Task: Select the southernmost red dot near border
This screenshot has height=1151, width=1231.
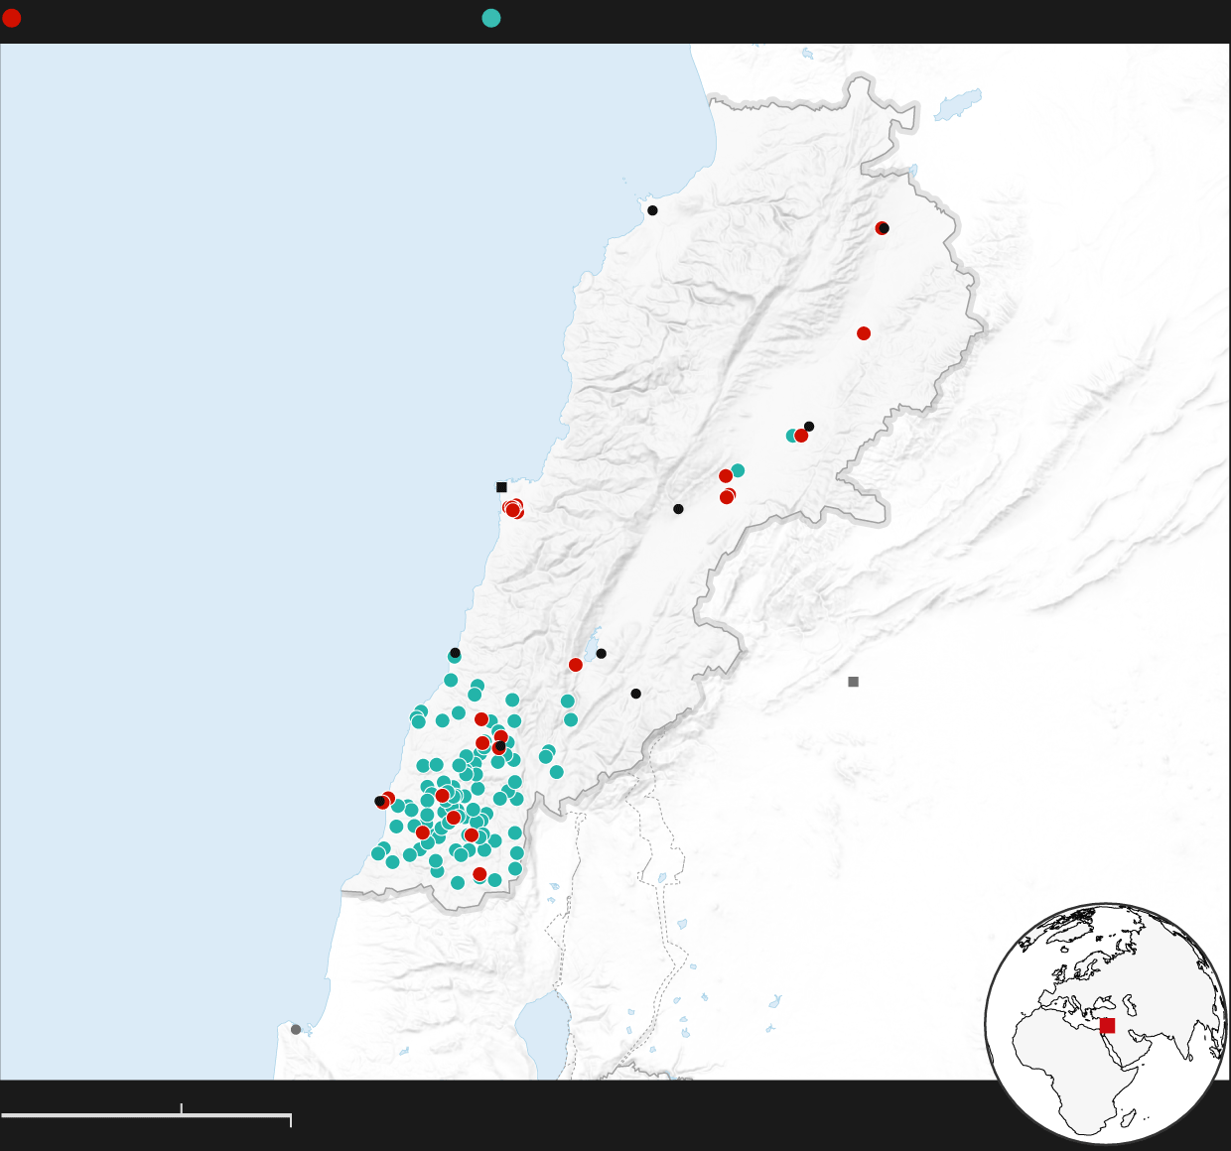Action: (479, 874)
